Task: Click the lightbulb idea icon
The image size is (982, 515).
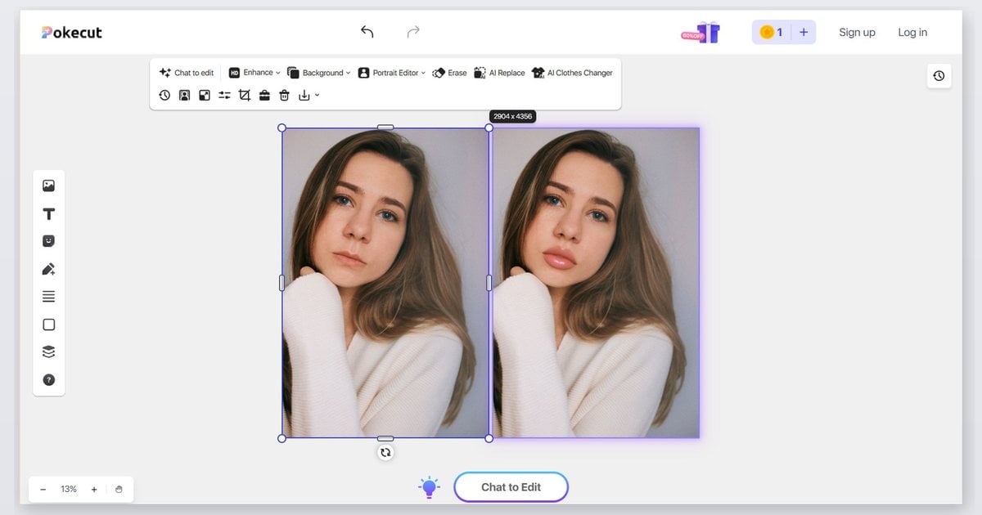Action: coord(429,487)
